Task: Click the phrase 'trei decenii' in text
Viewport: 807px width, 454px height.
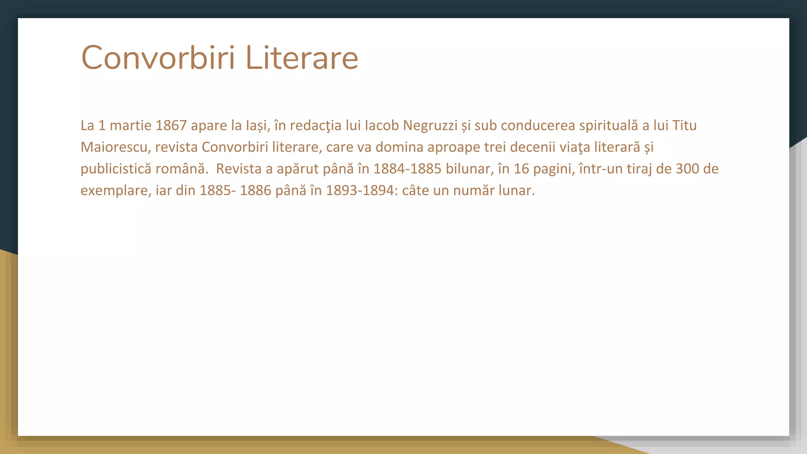Action: [x=519, y=147]
